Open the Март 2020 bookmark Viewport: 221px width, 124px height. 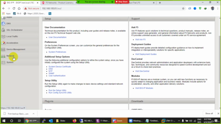(35, 13)
